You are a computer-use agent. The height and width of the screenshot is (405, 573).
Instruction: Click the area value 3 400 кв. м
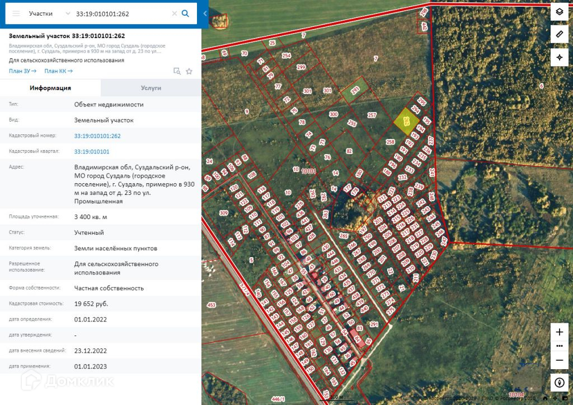91,217
